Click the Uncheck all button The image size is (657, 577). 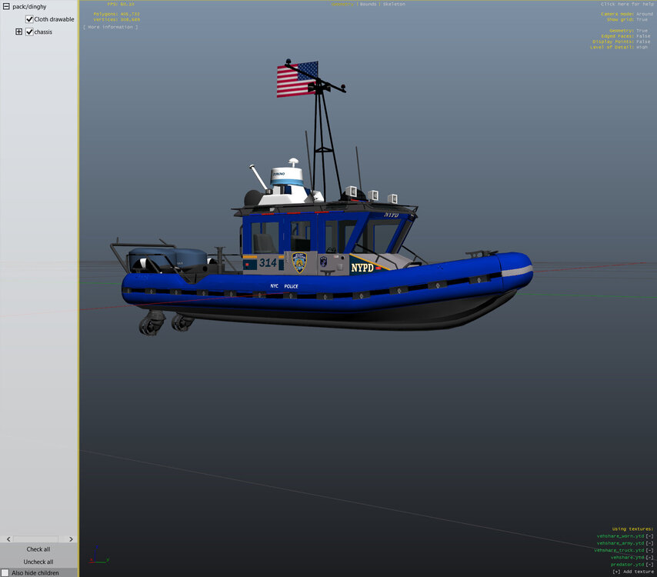(x=38, y=562)
